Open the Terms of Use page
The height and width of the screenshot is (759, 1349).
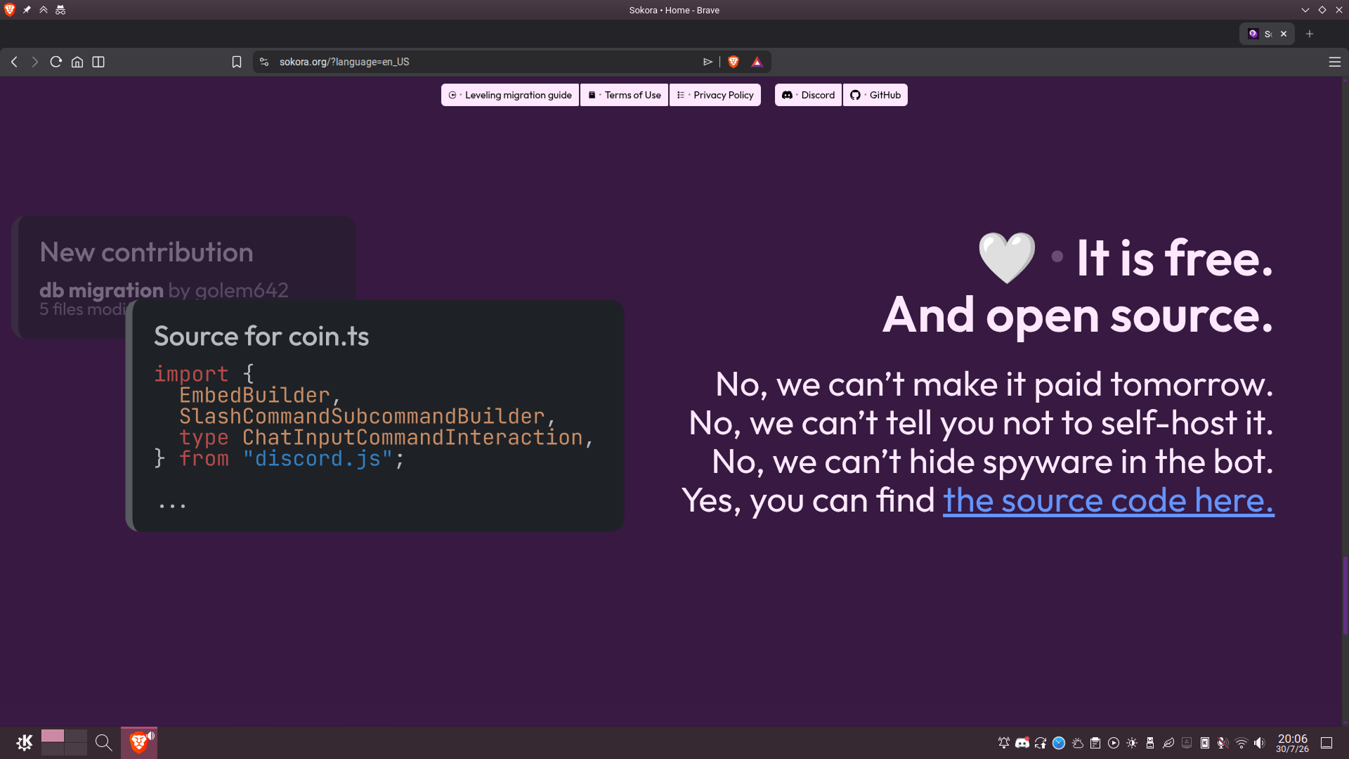click(x=625, y=95)
